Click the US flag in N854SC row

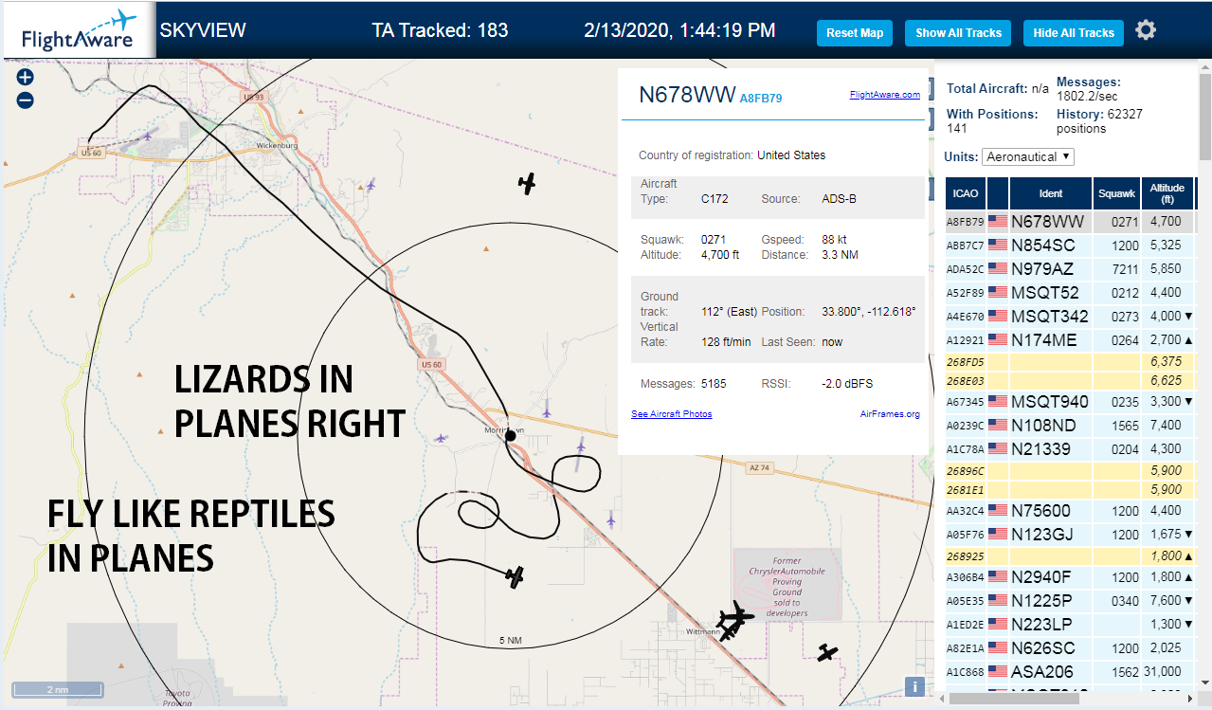coord(998,246)
